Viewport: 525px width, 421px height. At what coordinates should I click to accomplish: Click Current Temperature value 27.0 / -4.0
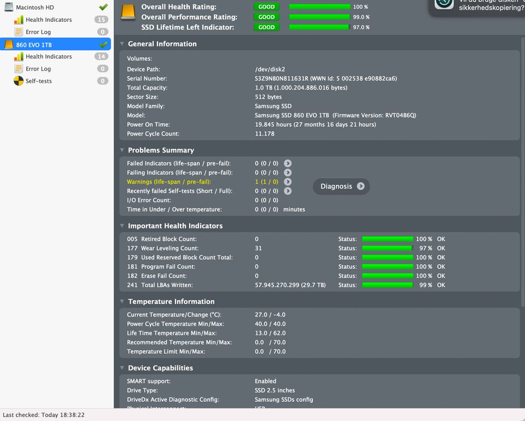tap(270, 315)
